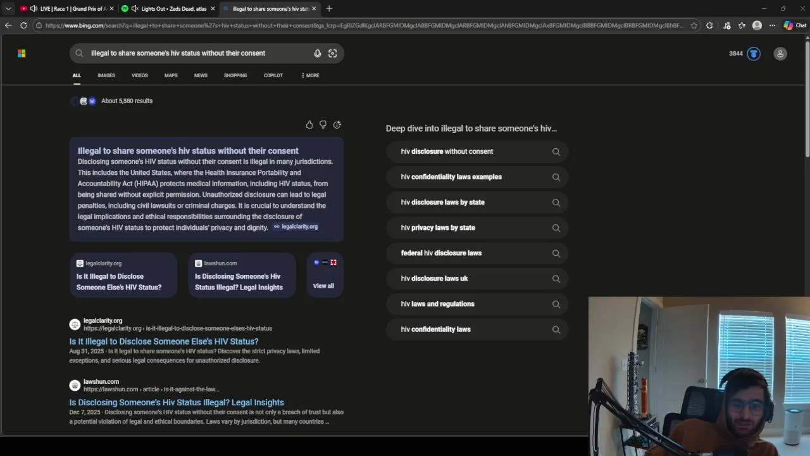Switch to Lights Out Zeds Dead tab
The height and width of the screenshot is (456, 810).
pos(168,9)
